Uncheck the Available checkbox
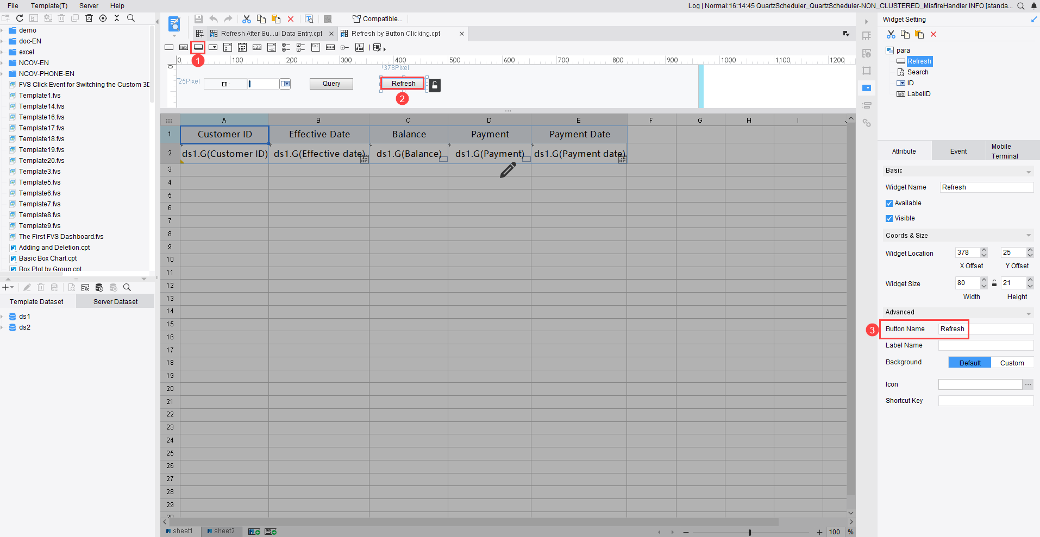 [x=889, y=203]
